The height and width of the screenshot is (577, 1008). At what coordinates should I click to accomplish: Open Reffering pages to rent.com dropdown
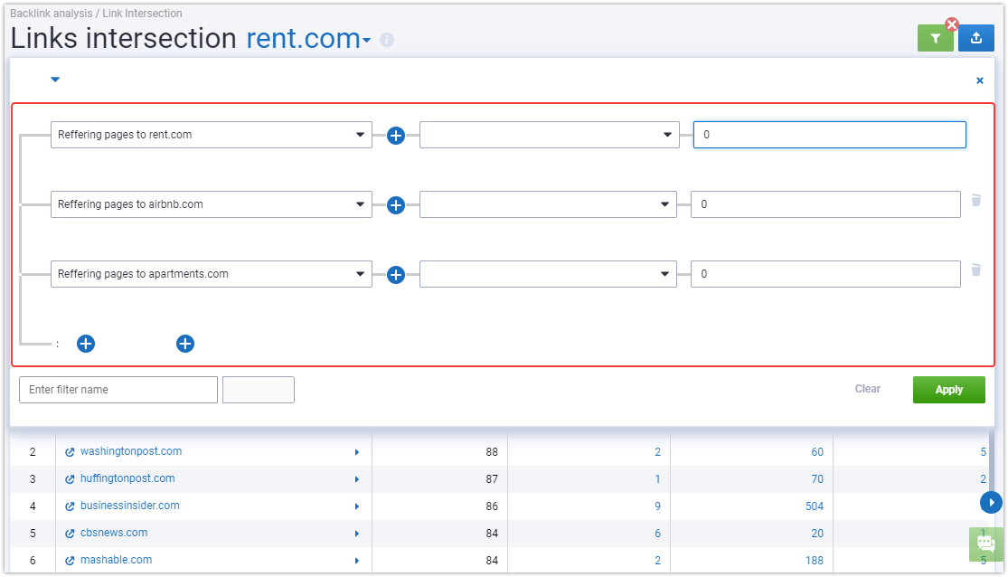point(212,135)
